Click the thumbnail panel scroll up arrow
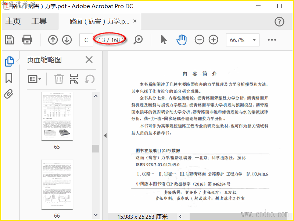The height and width of the screenshot is (221, 294). click(x=96, y=96)
